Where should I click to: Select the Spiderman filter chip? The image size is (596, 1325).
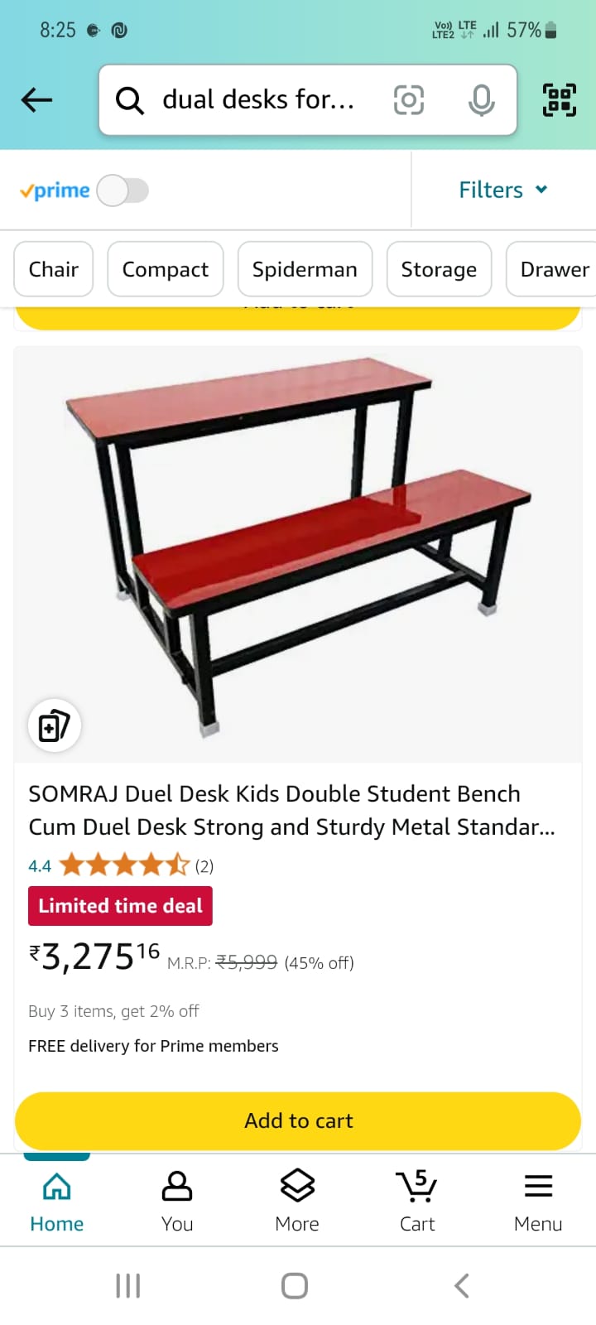(x=305, y=269)
